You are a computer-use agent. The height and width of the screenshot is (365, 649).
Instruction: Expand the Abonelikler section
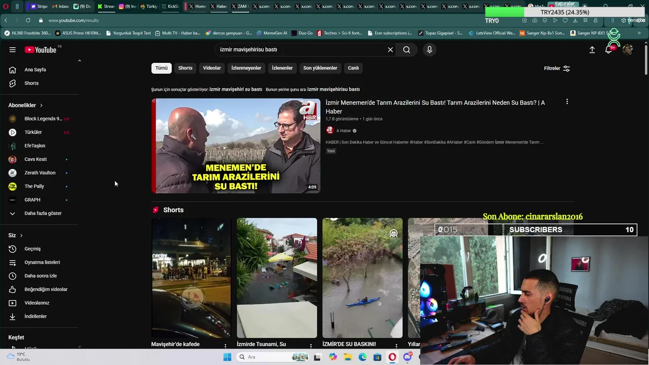coord(25,105)
